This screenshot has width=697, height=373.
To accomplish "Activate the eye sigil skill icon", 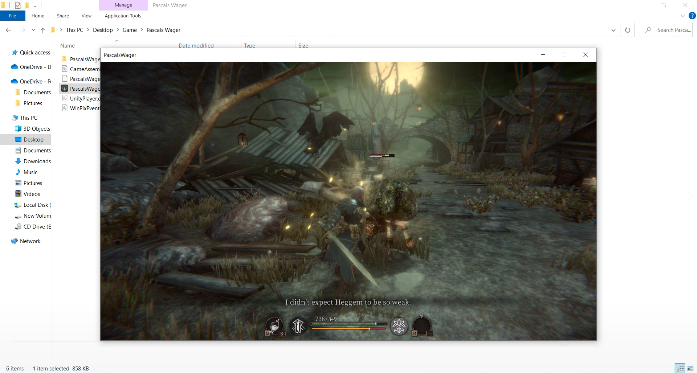I will point(399,325).
